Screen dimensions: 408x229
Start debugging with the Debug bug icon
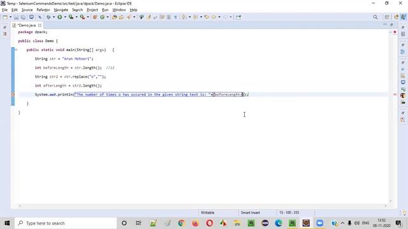[48, 17]
